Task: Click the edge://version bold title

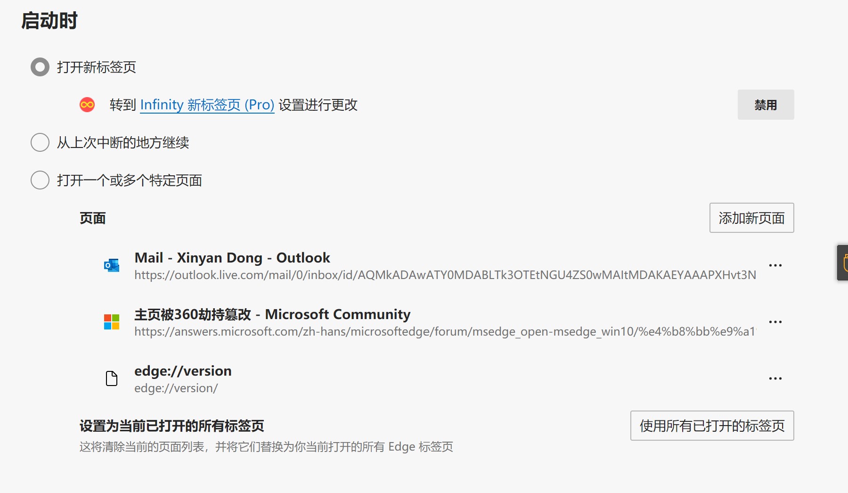Action: (183, 371)
